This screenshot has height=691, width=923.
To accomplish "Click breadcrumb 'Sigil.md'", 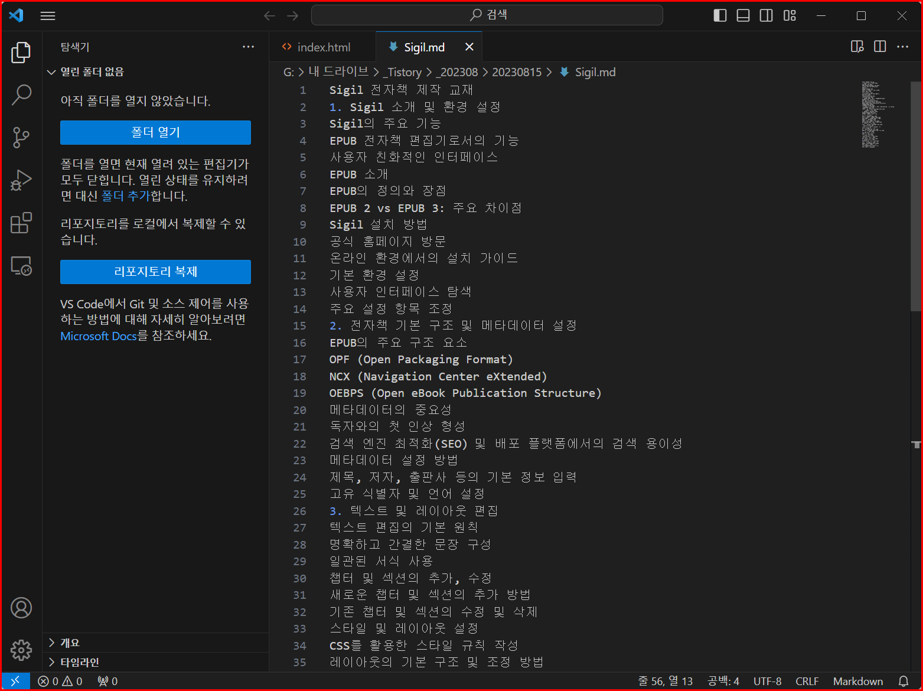I will coord(595,72).
